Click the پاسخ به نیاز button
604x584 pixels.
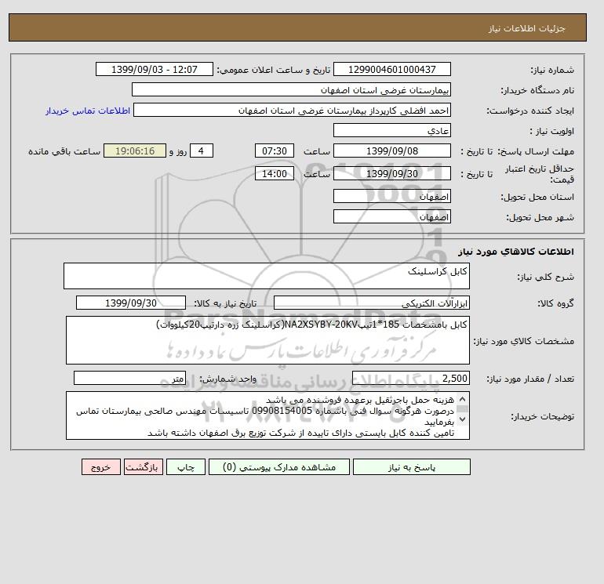411,467
